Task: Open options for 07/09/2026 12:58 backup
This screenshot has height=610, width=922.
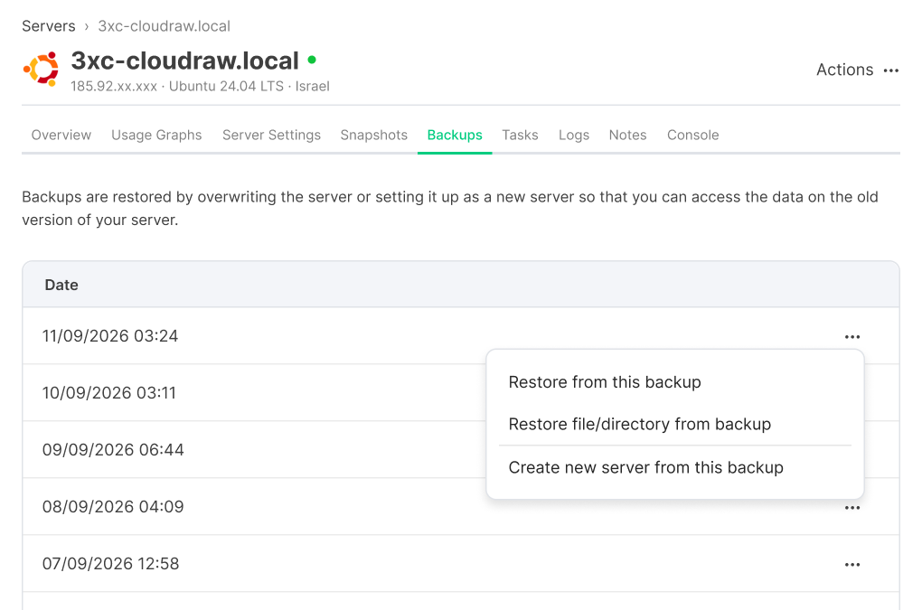Action: (852, 565)
